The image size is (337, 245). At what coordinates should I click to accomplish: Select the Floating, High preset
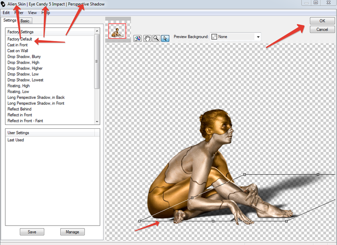click(x=18, y=86)
